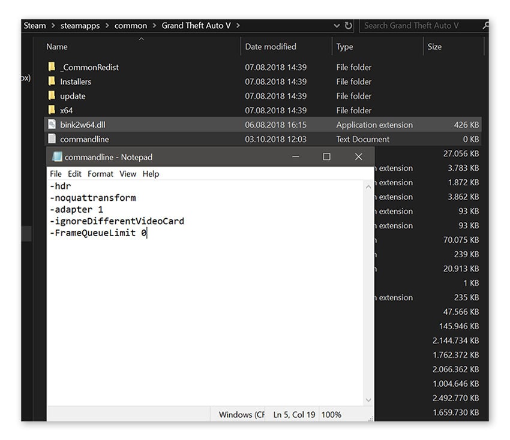Screen dimensions: 510x440
Task: Open the breadcrumb chevron after Grand Theft Auto V
Action: (239, 25)
